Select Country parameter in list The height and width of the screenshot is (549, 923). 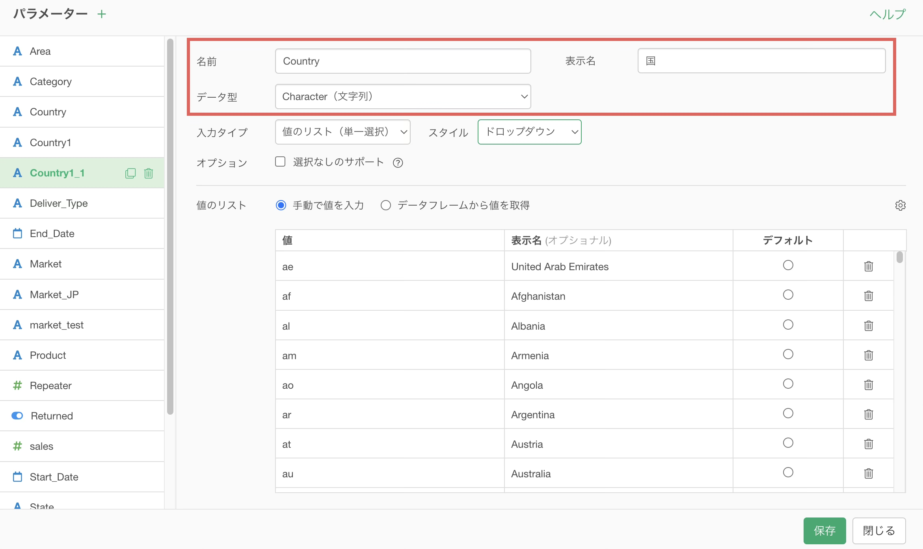(x=82, y=112)
